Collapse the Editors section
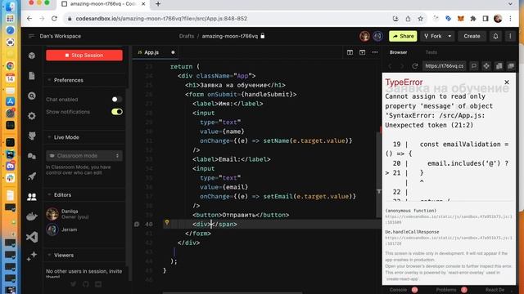The width and height of the screenshot is (524, 294). (49, 194)
